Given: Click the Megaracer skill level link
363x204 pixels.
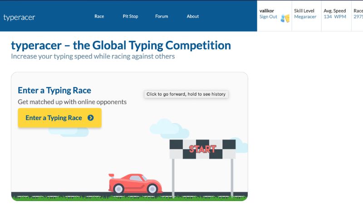Looking at the screenshot, I should (x=305, y=17).
